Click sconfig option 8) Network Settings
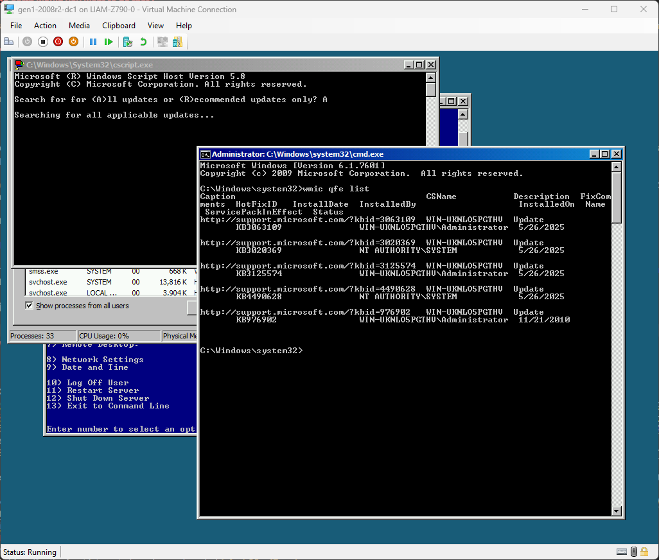 point(95,360)
